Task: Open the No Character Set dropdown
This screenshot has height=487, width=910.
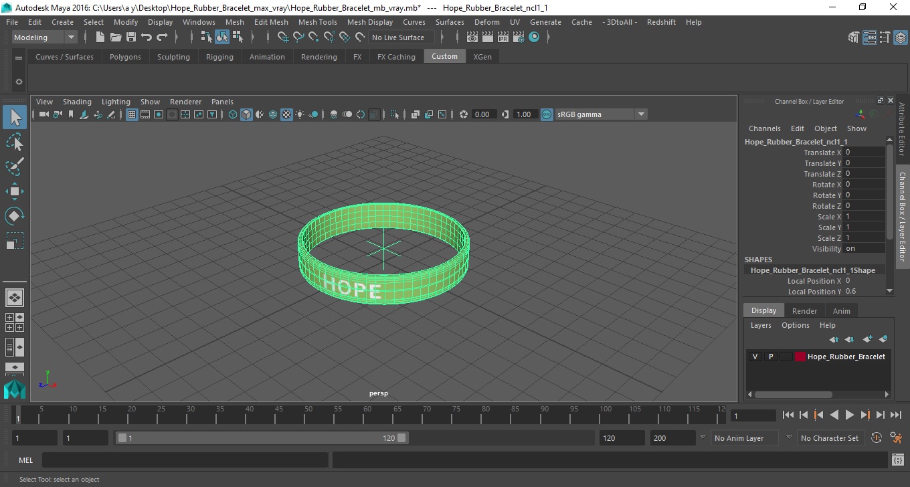Action: 789,438
